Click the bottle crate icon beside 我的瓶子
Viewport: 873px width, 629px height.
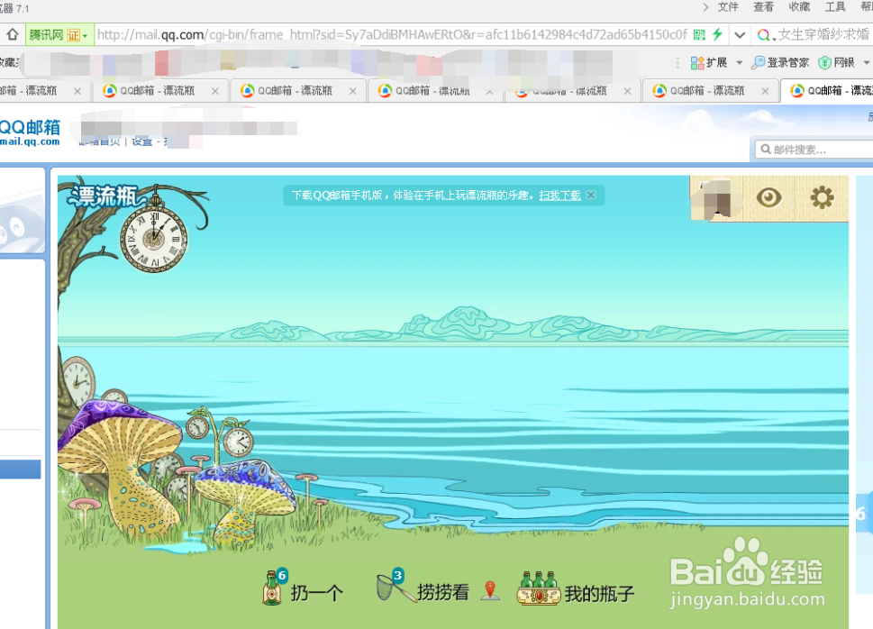point(539,588)
